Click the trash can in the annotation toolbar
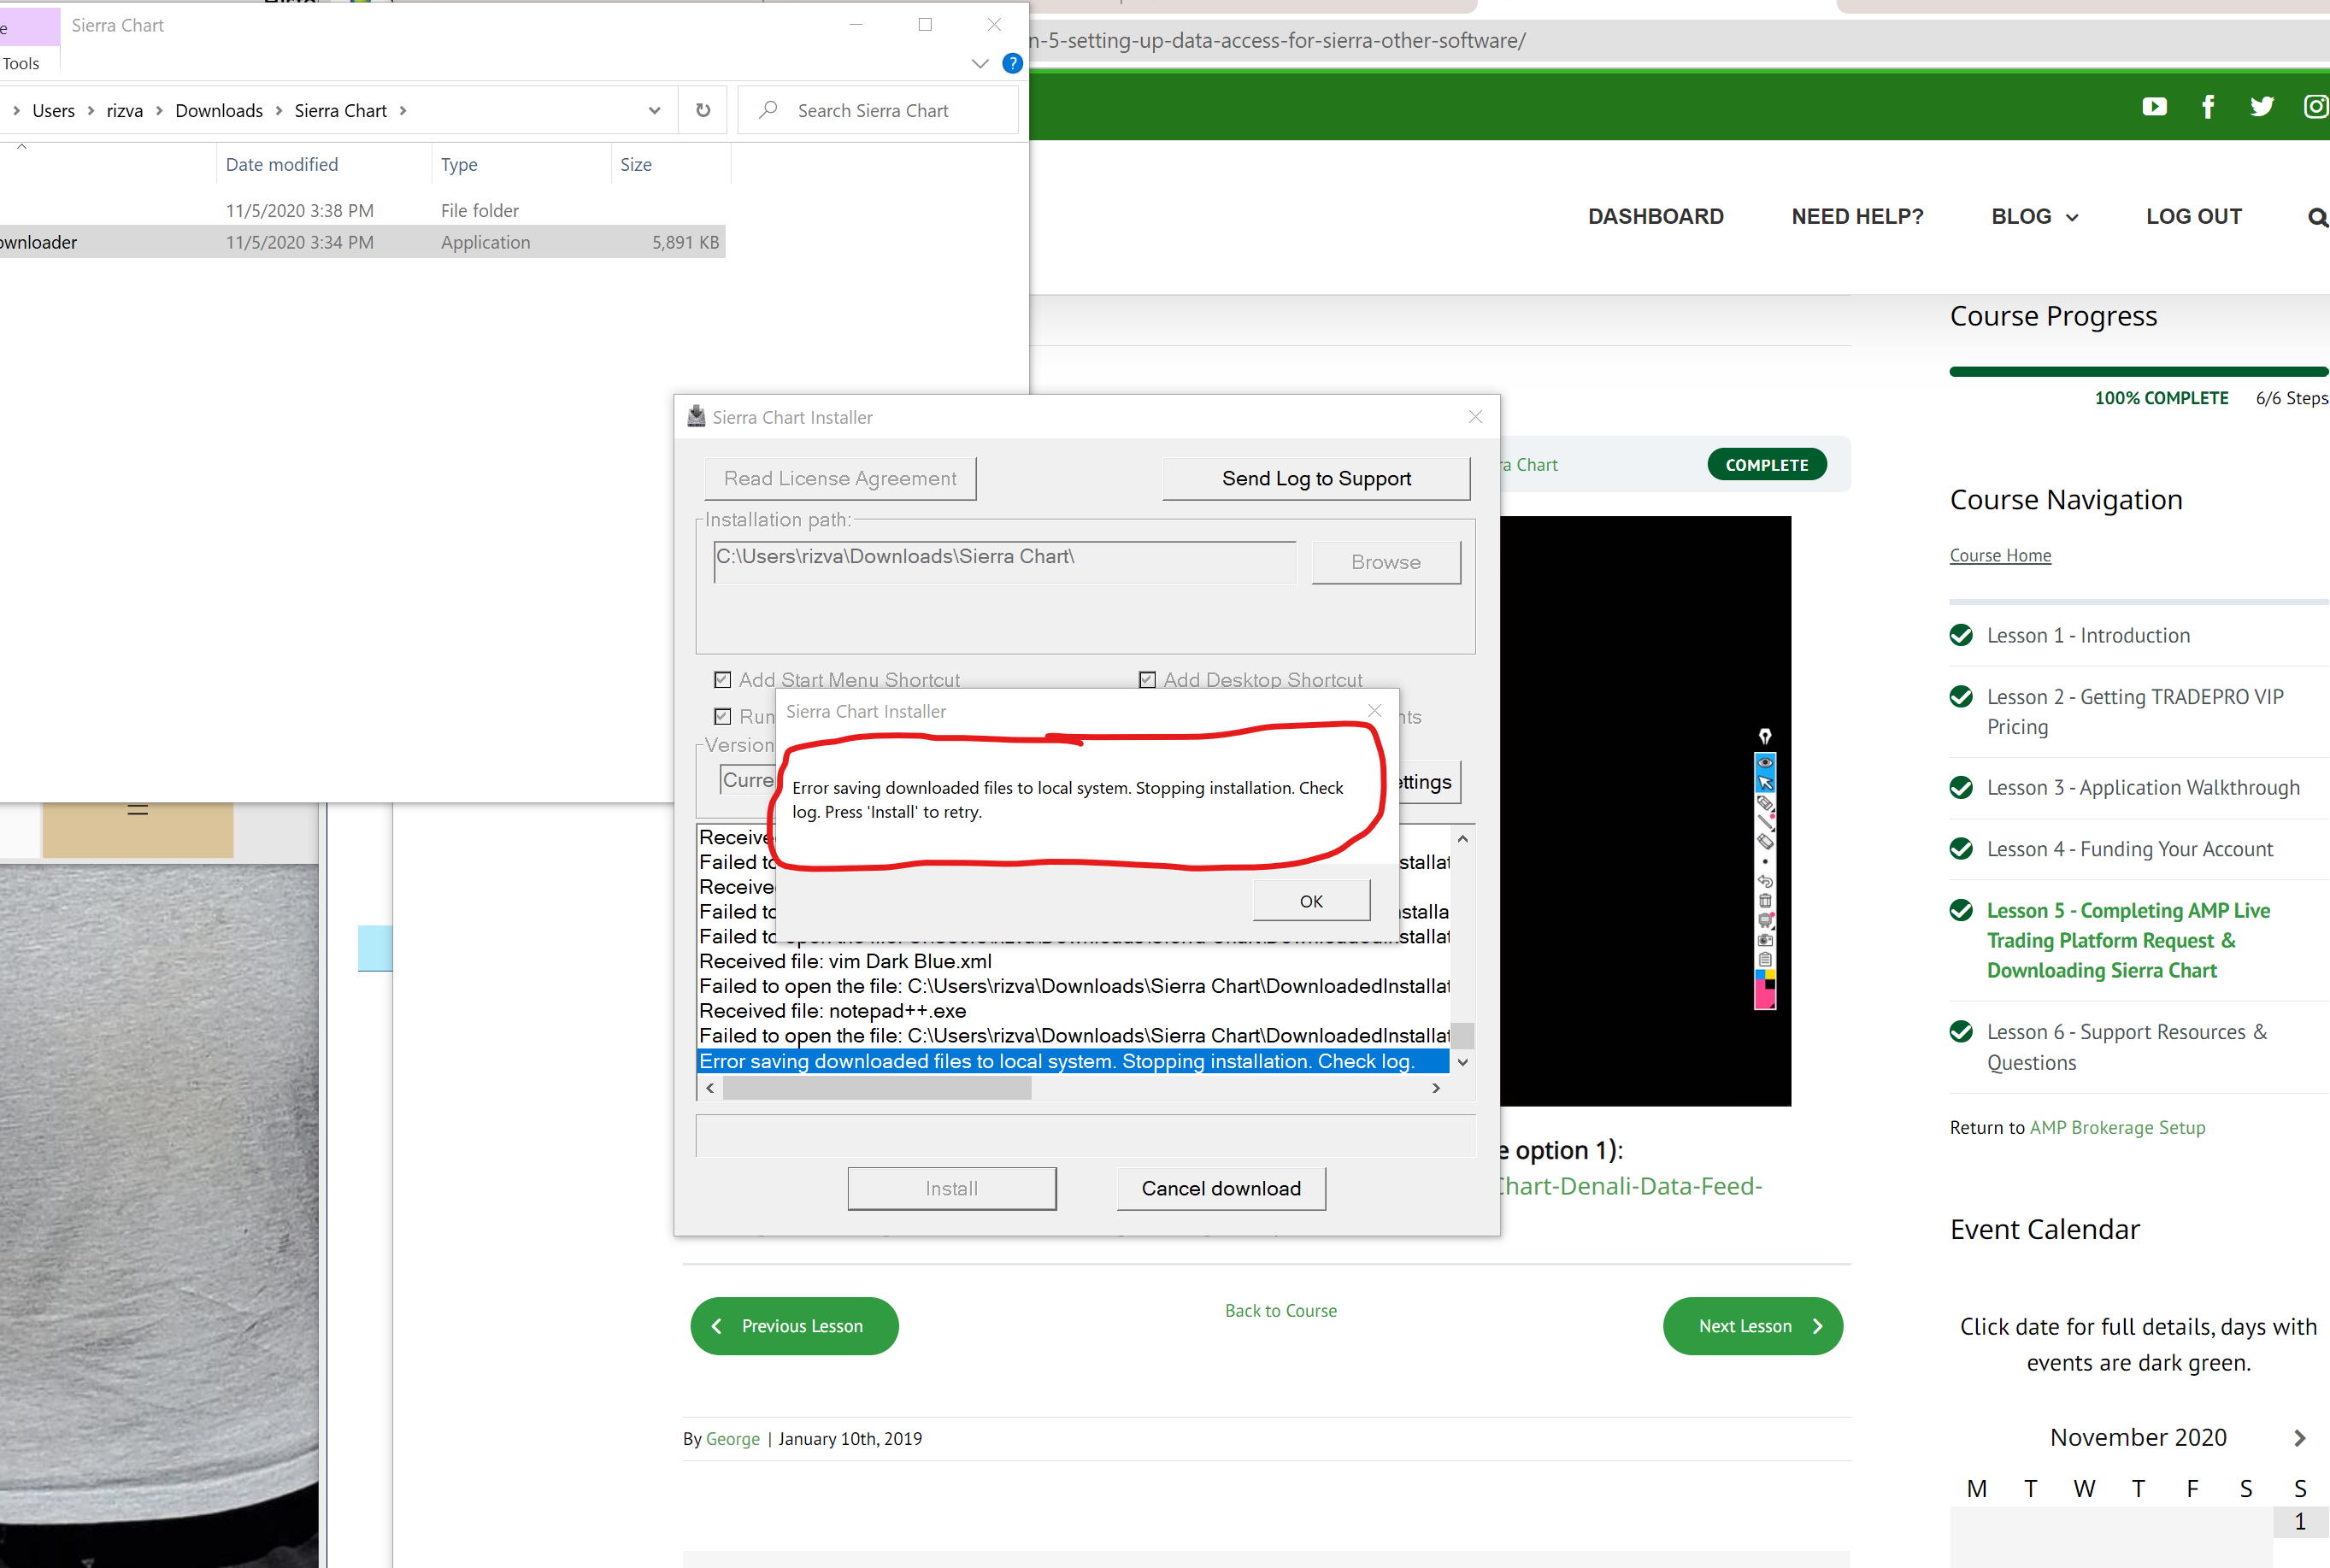This screenshot has height=1568, width=2330. [1765, 901]
